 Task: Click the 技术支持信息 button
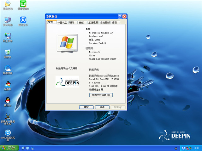click(101, 95)
